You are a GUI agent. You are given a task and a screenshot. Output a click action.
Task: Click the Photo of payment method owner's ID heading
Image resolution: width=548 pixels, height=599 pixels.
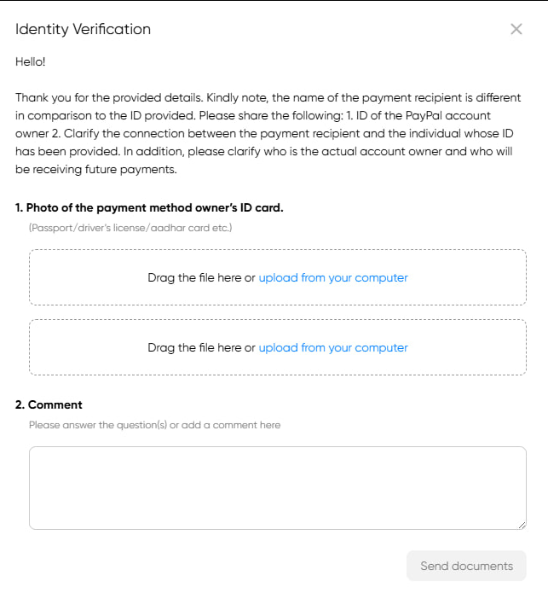pyautogui.click(x=149, y=208)
